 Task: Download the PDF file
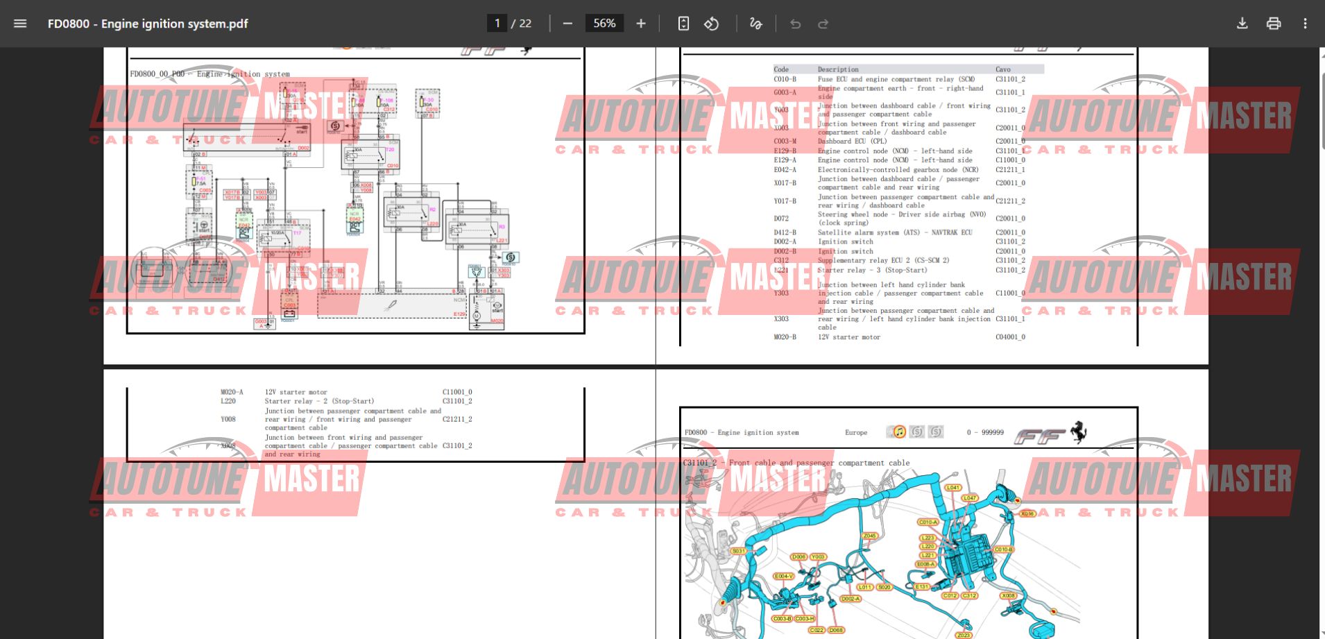1242,24
